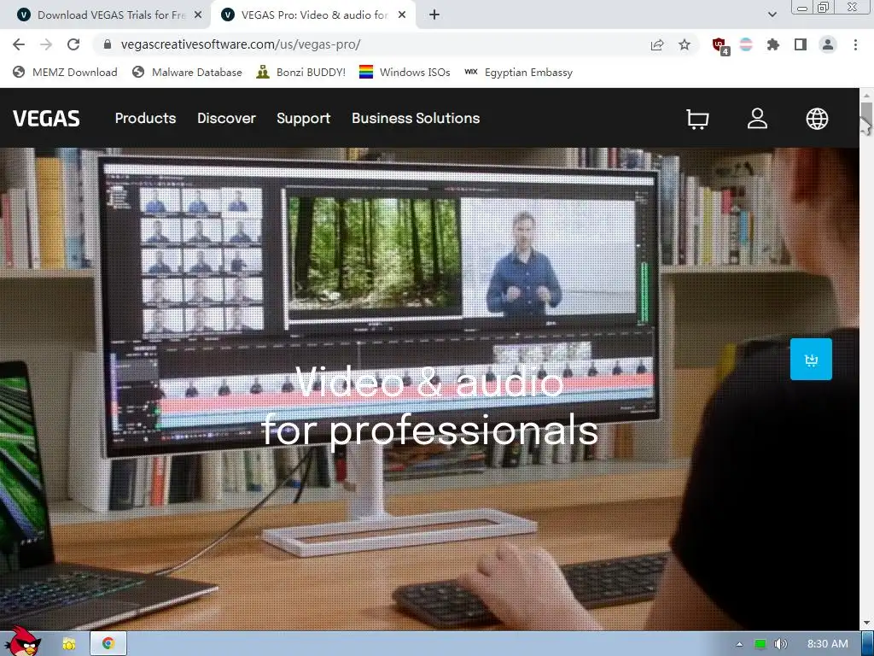This screenshot has height=656, width=874.
Task: Bookmark this page with star icon
Action: point(685,44)
